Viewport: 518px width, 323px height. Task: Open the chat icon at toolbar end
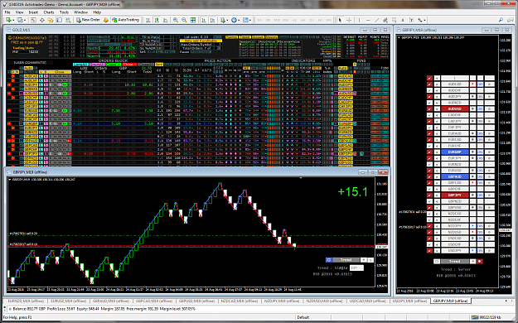(511, 20)
